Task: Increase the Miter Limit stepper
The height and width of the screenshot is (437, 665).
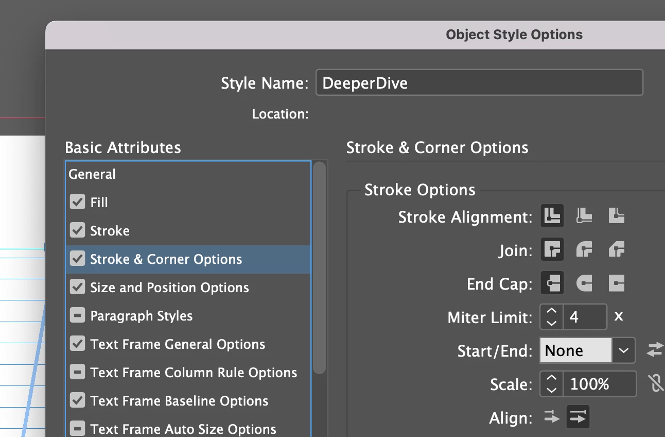Action: (x=551, y=311)
